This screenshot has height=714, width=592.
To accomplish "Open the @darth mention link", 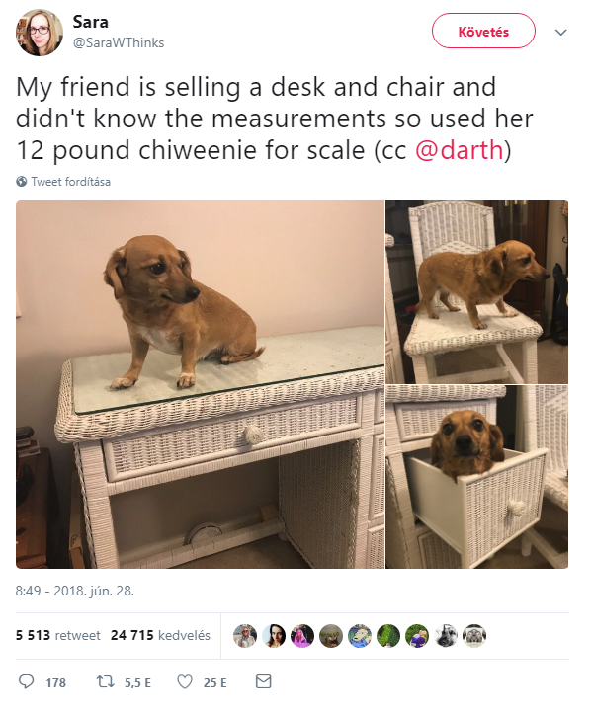I will pos(459,150).
